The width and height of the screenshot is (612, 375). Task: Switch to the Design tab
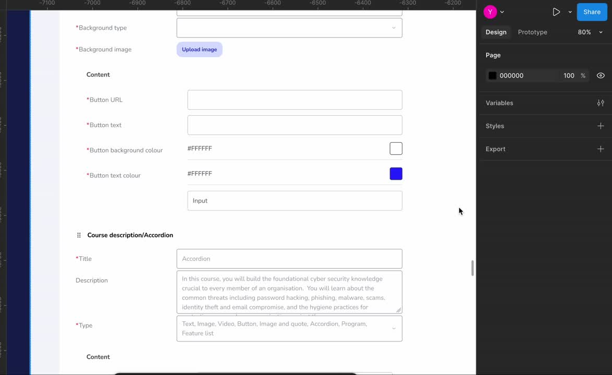tap(496, 32)
